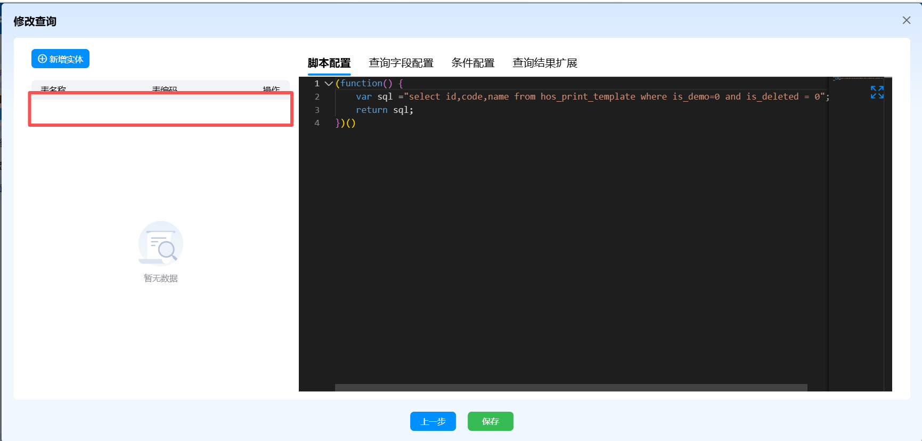Click line number 3 in the gutter
The height and width of the screenshot is (441, 922).
[317, 110]
